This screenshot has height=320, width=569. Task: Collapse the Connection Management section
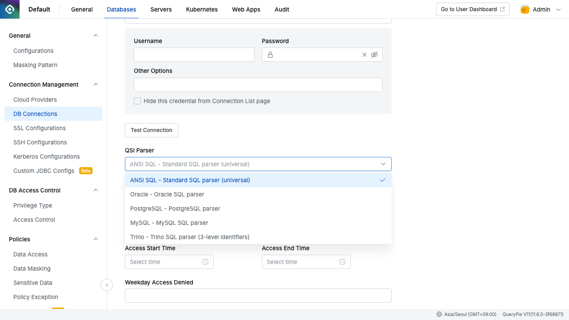coord(96,84)
